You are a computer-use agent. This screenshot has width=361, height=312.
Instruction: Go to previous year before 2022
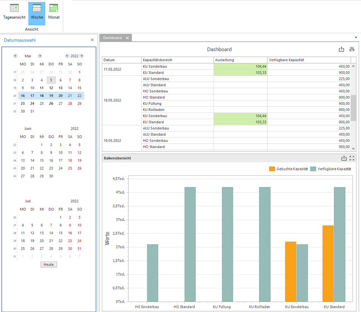pyautogui.click(x=67, y=56)
